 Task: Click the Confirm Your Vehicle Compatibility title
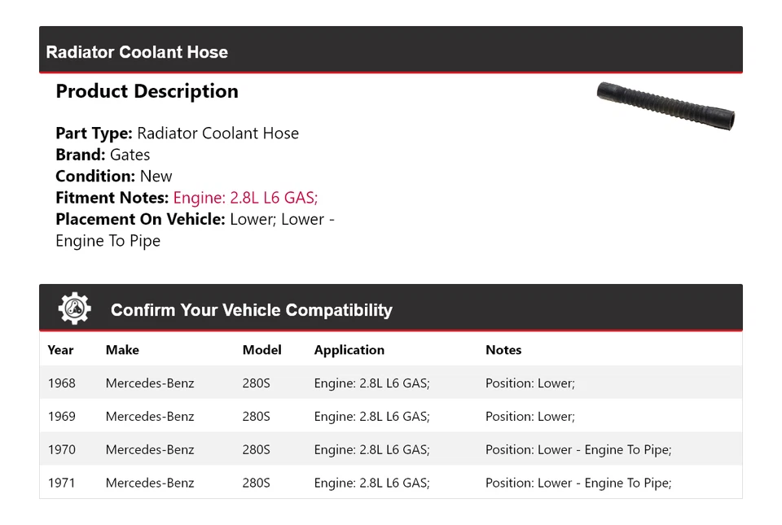coord(251,310)
